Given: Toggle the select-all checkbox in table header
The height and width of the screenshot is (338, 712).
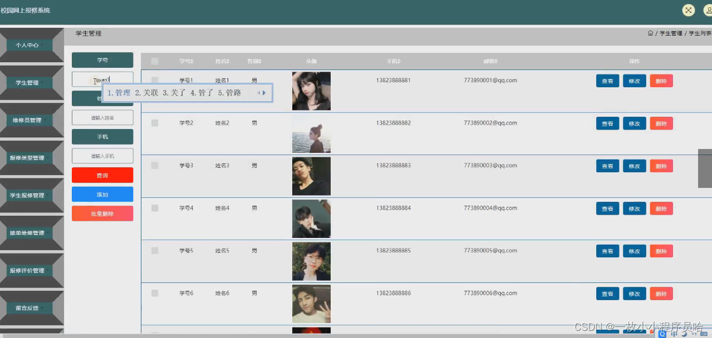Looking at the screenshot, I should click(x=155, y=61).
